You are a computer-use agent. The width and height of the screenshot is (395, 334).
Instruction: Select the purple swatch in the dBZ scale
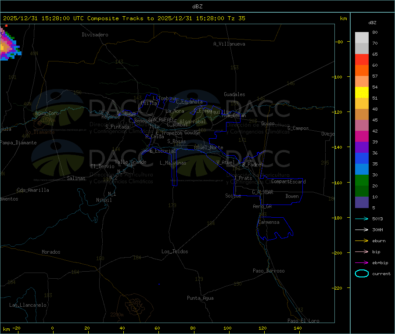tap(362, 147)
